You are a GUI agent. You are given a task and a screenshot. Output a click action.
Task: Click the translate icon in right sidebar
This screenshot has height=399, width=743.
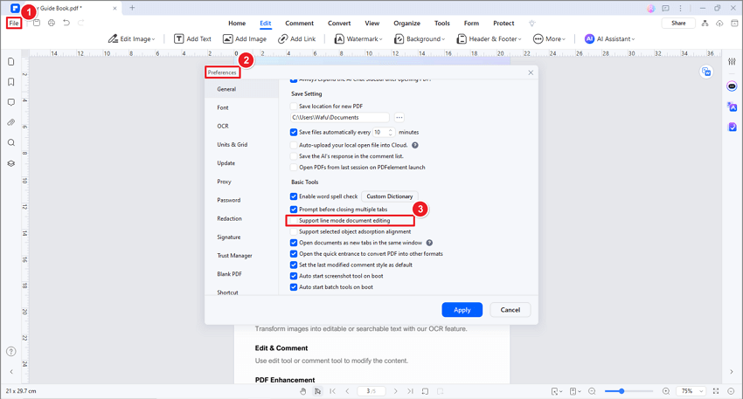tap(733, 107)
